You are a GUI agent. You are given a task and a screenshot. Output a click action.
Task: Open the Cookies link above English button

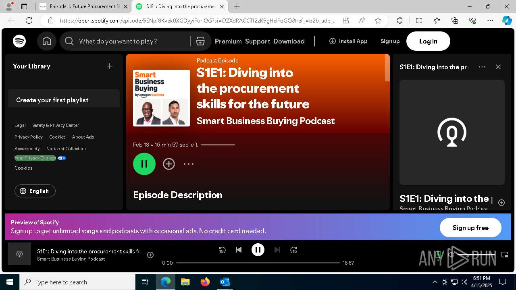click(x=23, y=168)
